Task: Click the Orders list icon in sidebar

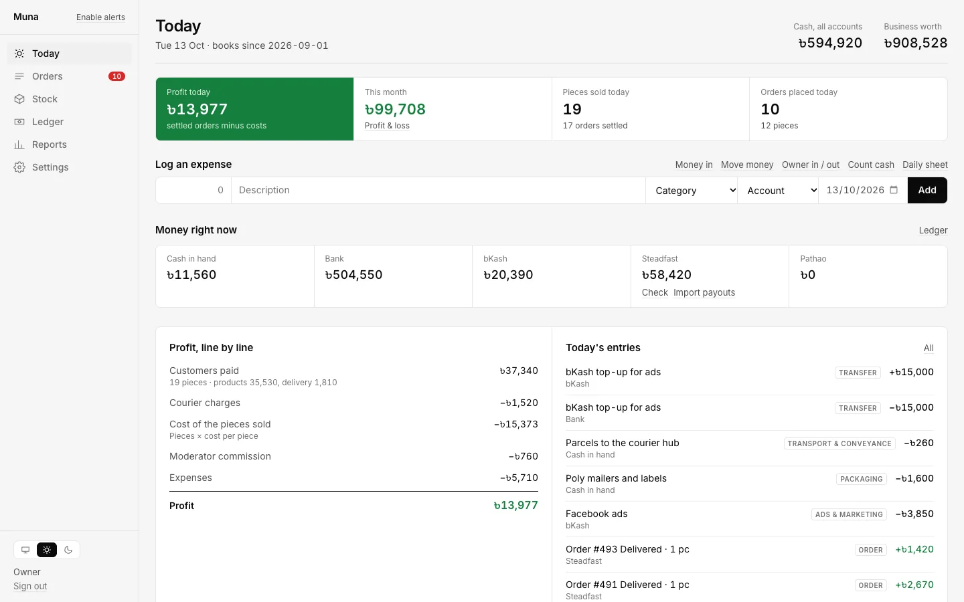Action: 19,76
